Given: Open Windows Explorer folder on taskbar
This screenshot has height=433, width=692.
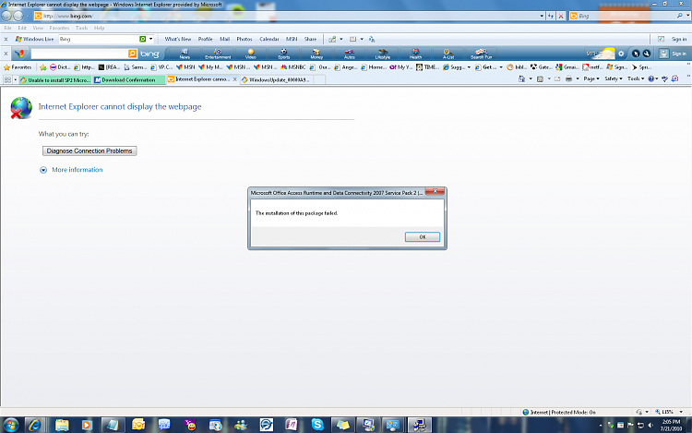Looking at the screenshot, I should [x=62, y=425].
